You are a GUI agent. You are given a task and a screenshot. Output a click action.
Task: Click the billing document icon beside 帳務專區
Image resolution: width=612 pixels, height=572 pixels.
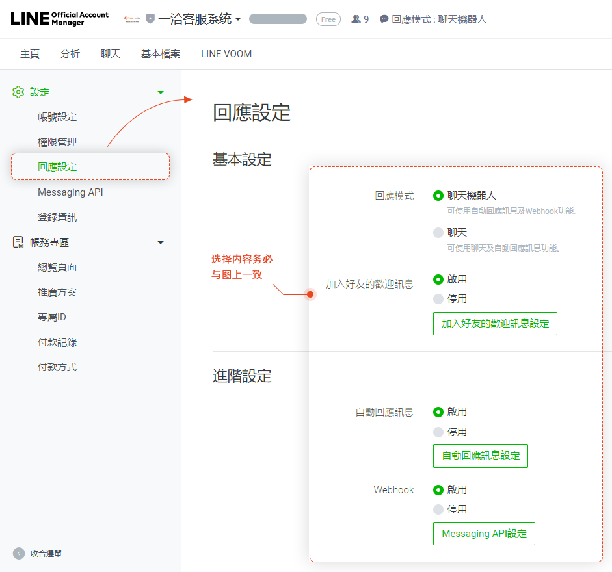pyautogui.click(x=18, y=242)
